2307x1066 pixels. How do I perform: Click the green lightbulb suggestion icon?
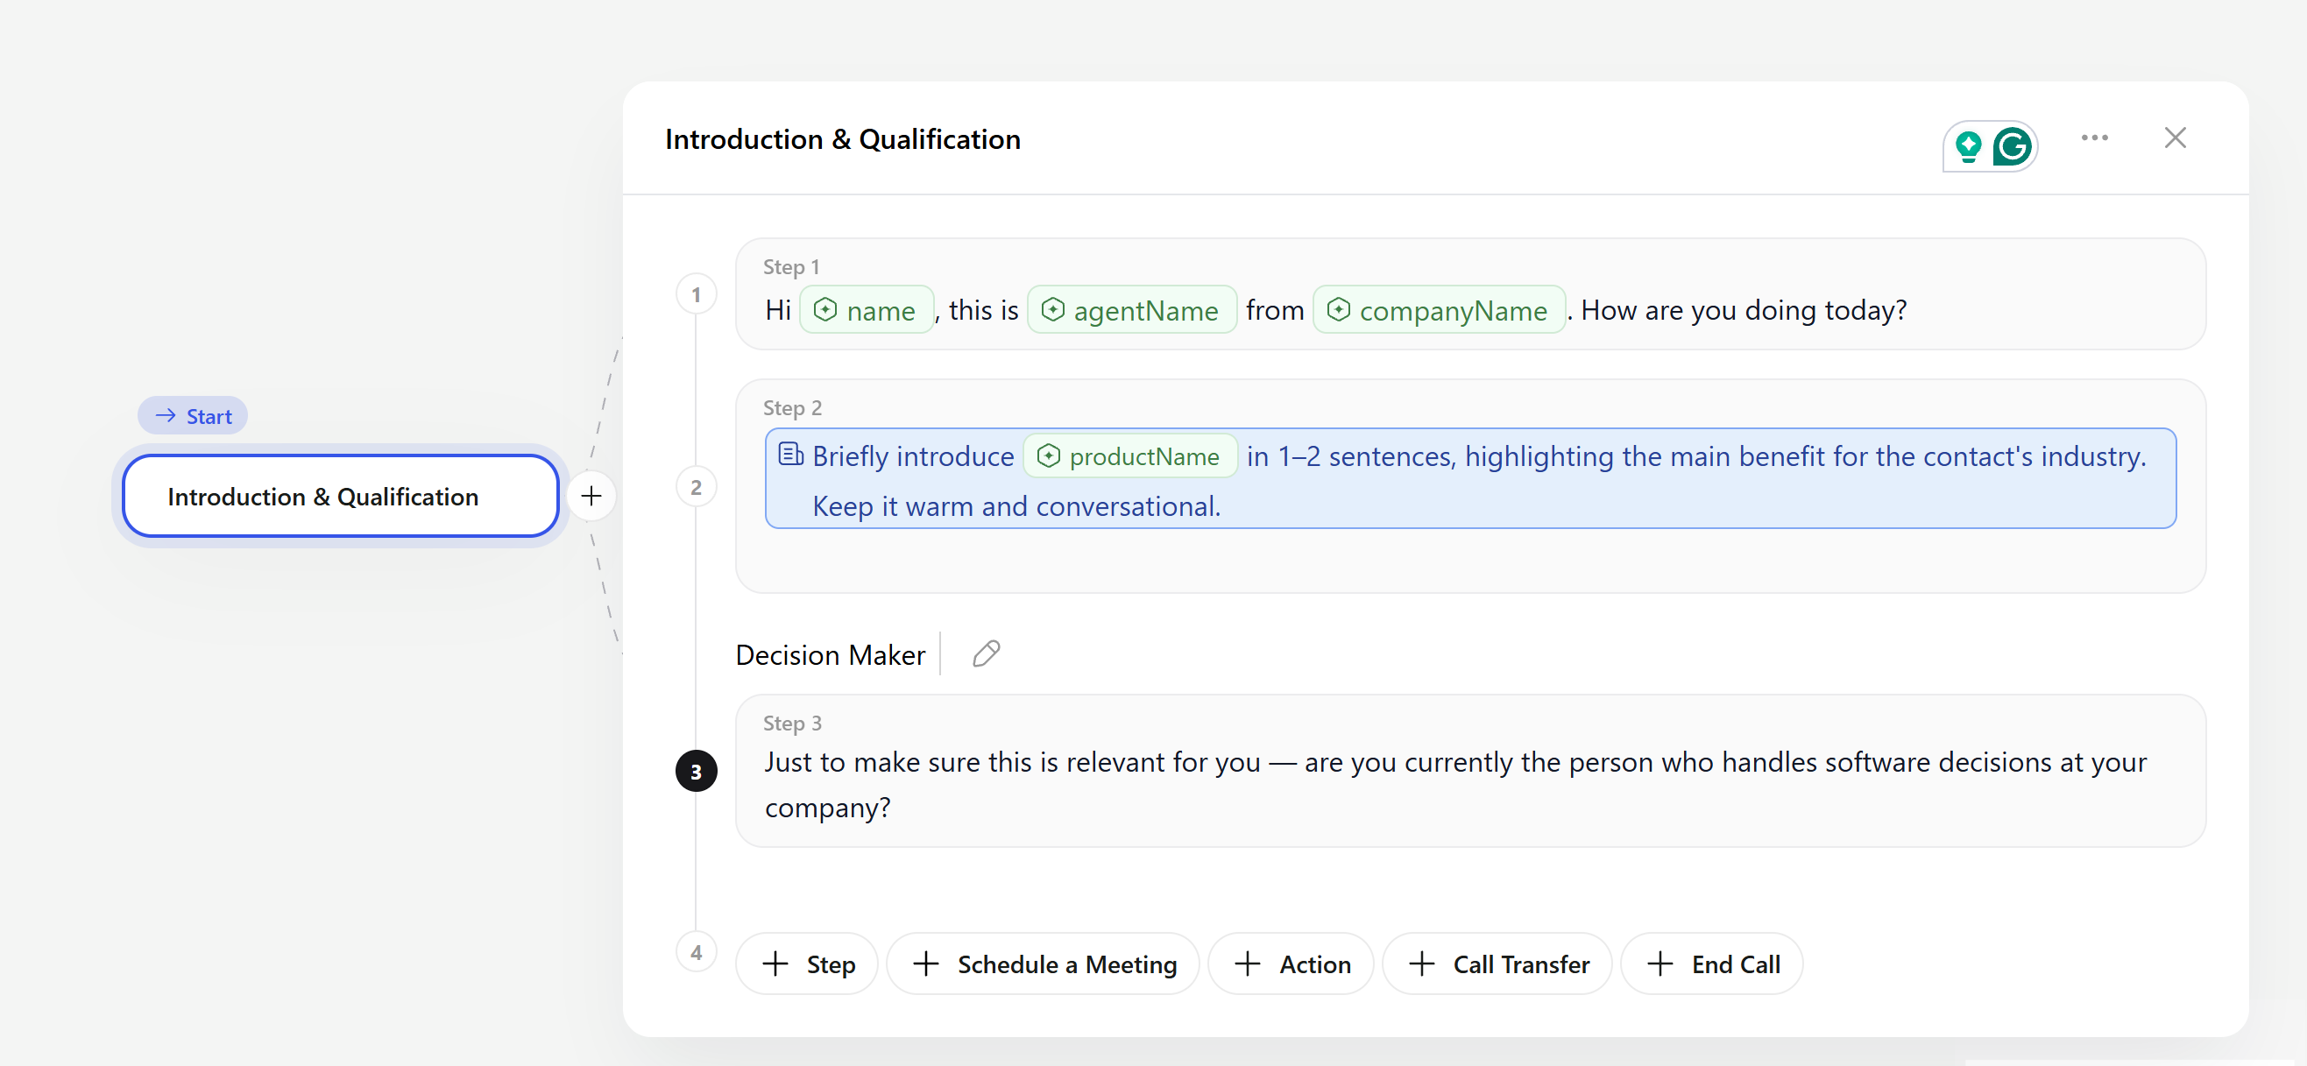point(1968,146)
